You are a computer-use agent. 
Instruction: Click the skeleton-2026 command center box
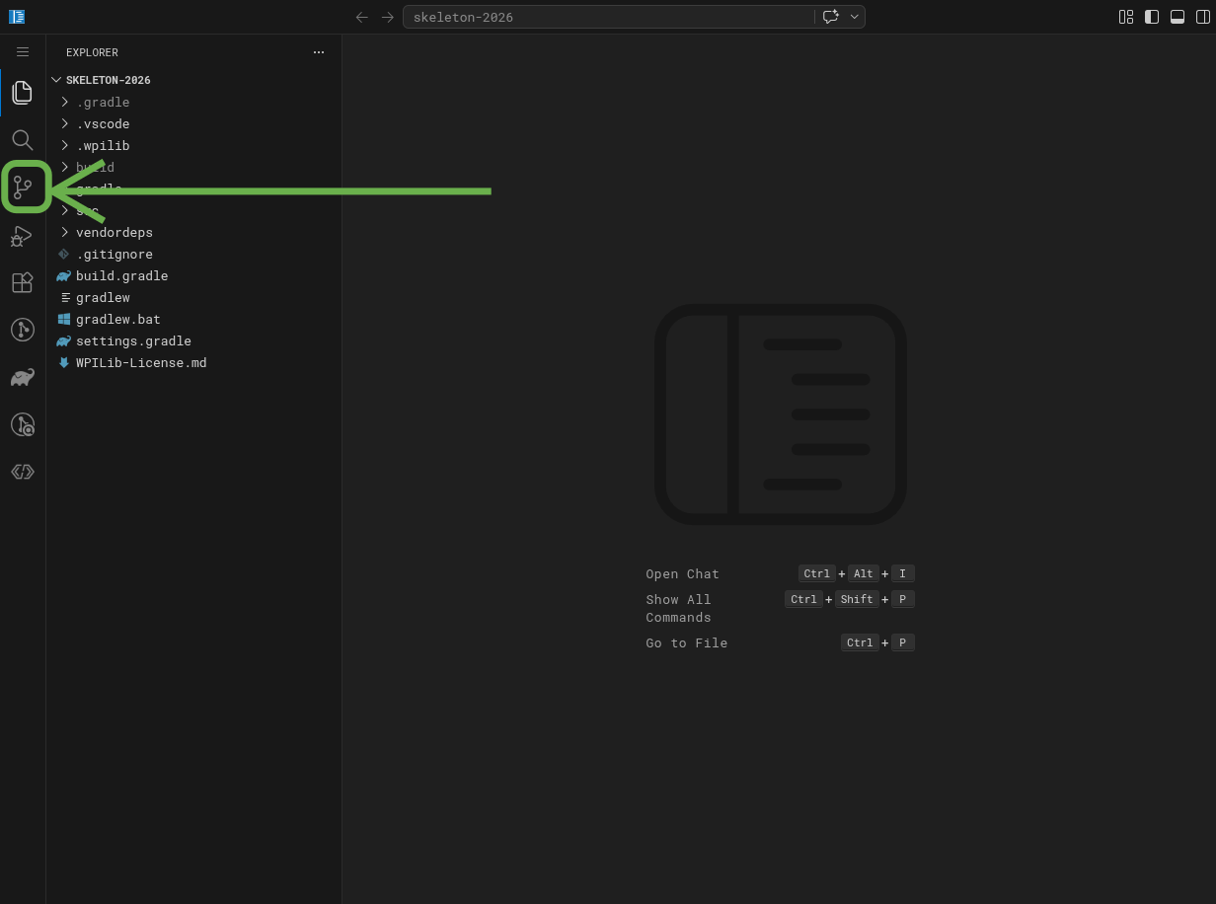(x=608, y=17)
